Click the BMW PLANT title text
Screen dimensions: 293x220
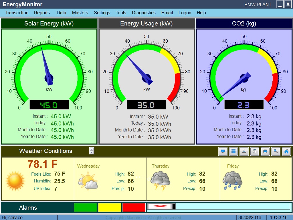[x=258, y=5]
